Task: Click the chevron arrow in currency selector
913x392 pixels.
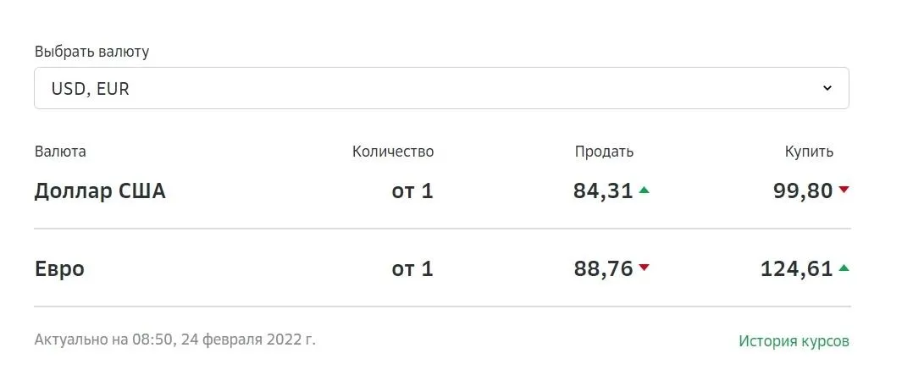Action: click(x=827, y=88)
